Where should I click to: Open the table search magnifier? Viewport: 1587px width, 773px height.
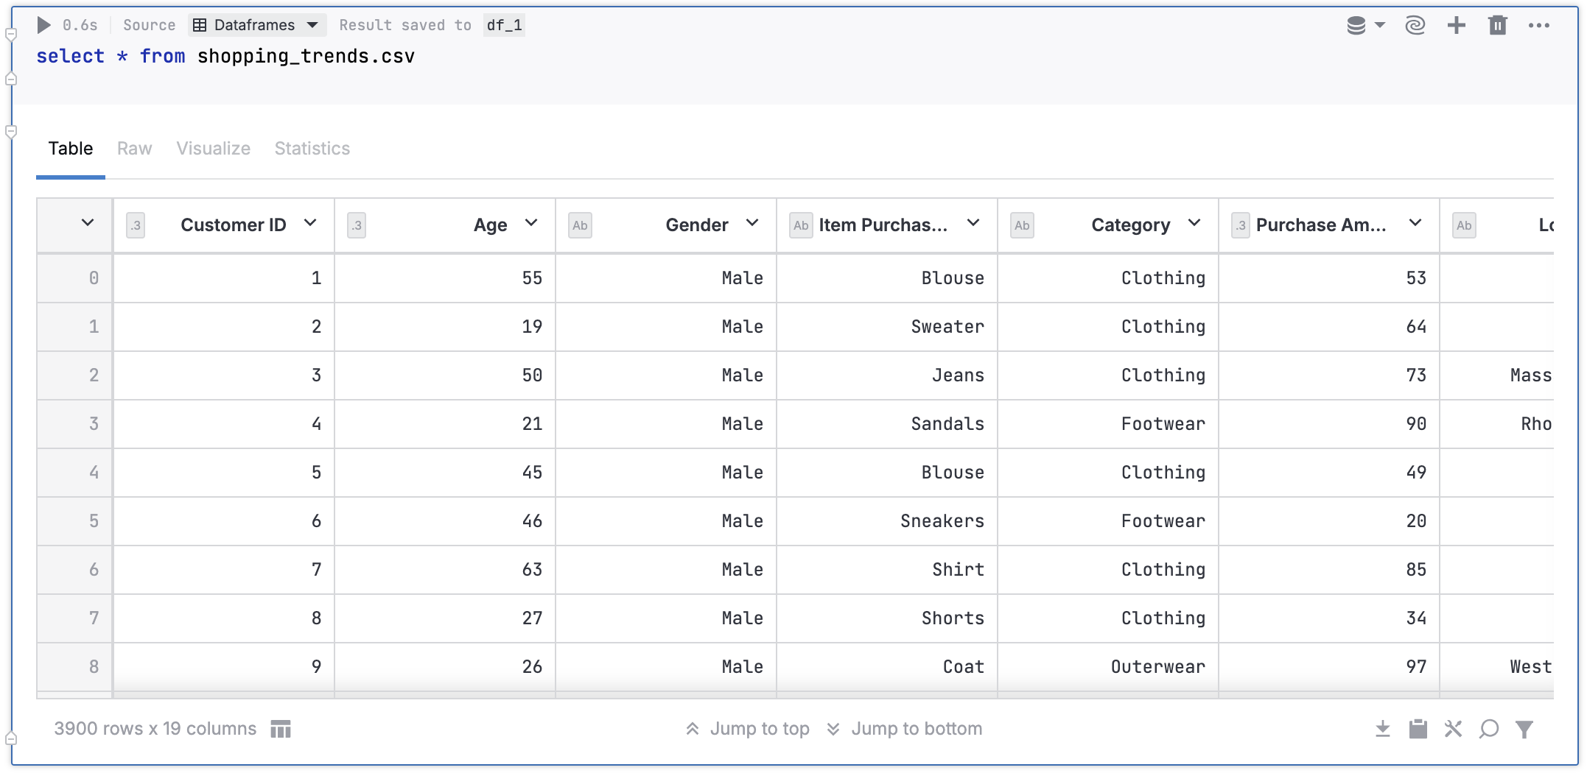[x=1488, y=729]
